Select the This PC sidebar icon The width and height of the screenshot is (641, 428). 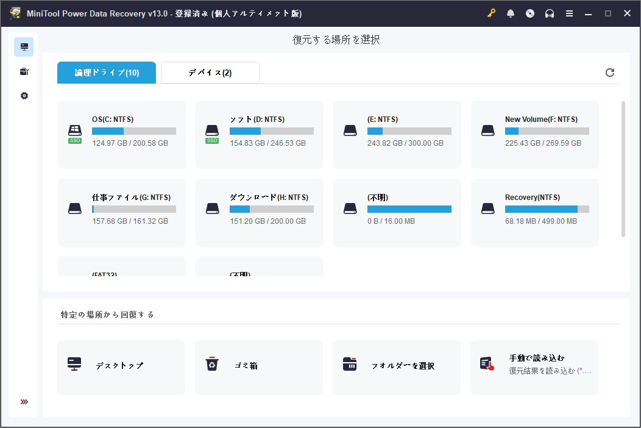(24, 47)
